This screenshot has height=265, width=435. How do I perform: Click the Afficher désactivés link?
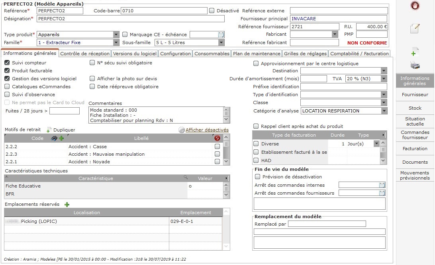207,130
